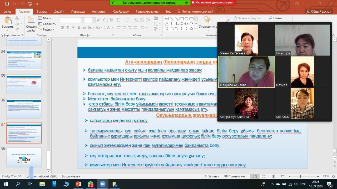The image size is (337, 189).
Task: Click the Сбросить reset button
Action: pos(47,24)
